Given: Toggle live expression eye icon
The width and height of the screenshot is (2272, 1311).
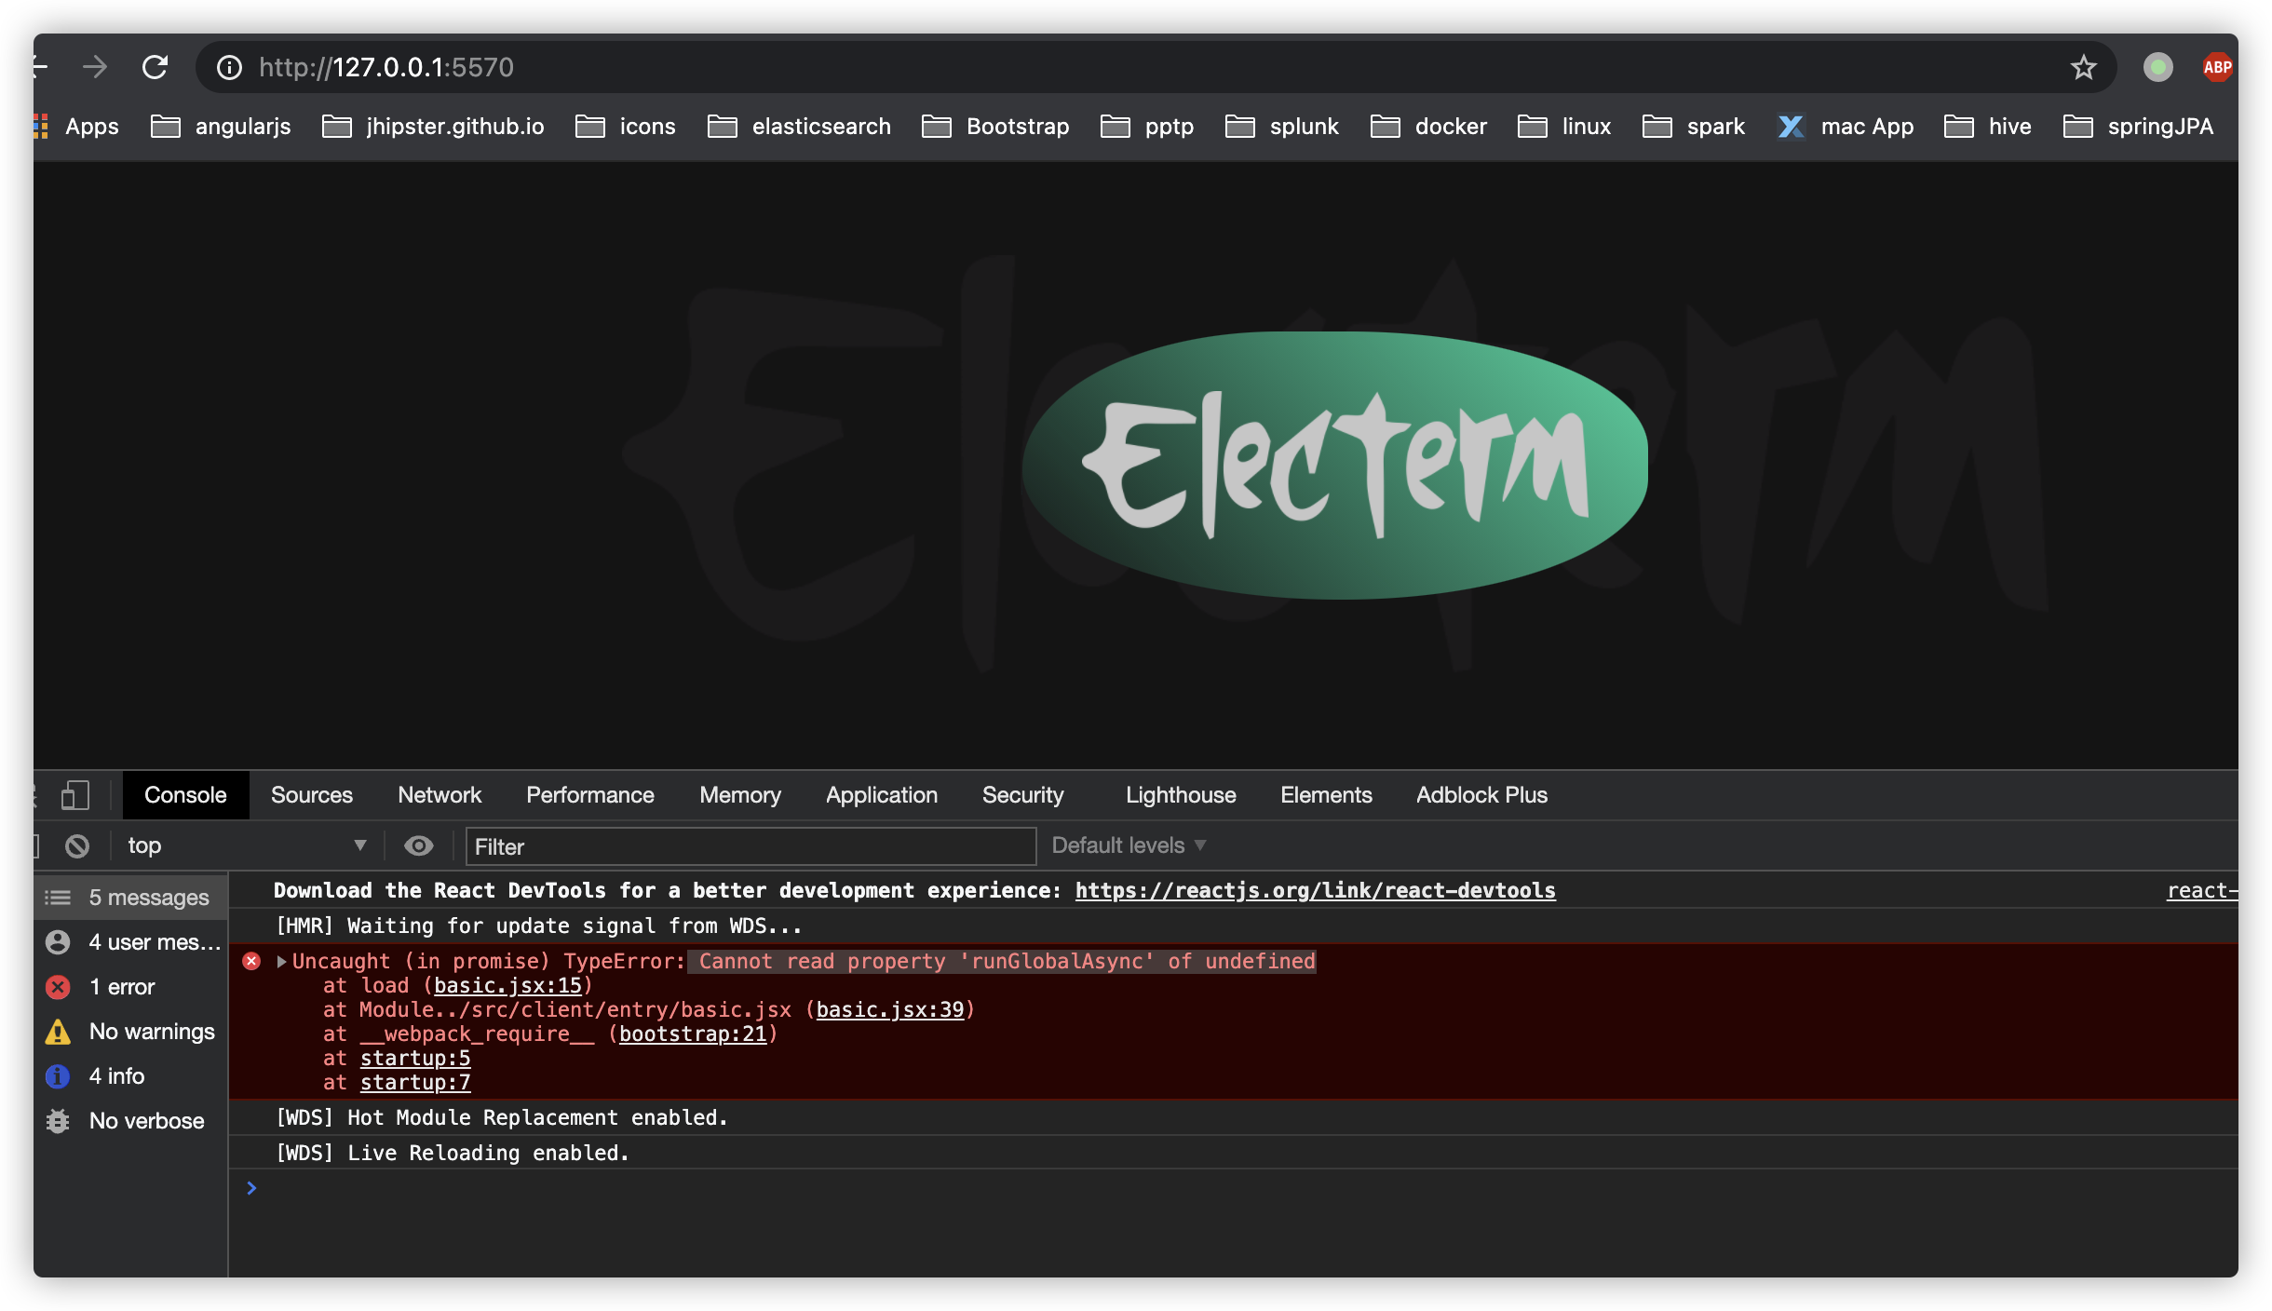Looking at the screenshot, I should (x=418, y=845).
